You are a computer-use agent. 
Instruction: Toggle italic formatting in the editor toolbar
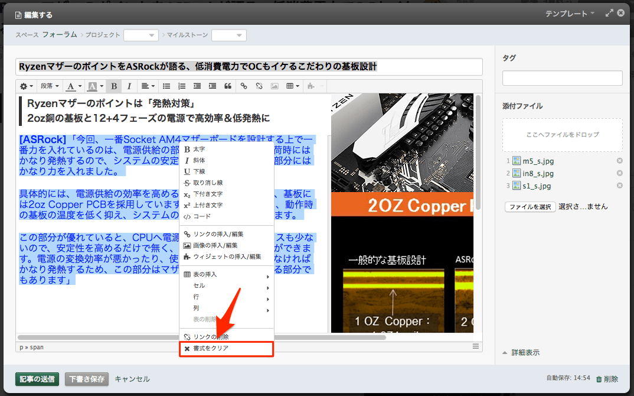pos(129,86)
